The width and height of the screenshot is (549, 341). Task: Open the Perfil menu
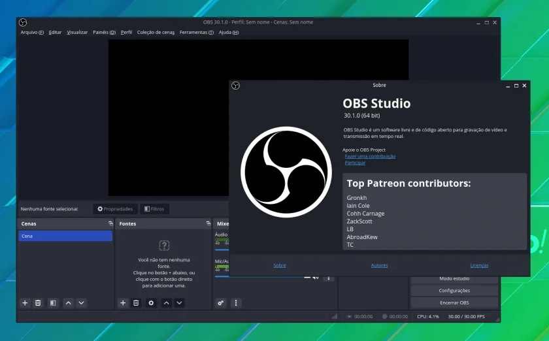point(126,32)
